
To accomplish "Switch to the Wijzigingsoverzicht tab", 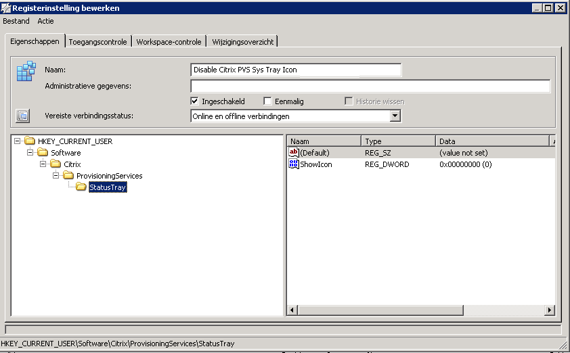I will point(242,42).
